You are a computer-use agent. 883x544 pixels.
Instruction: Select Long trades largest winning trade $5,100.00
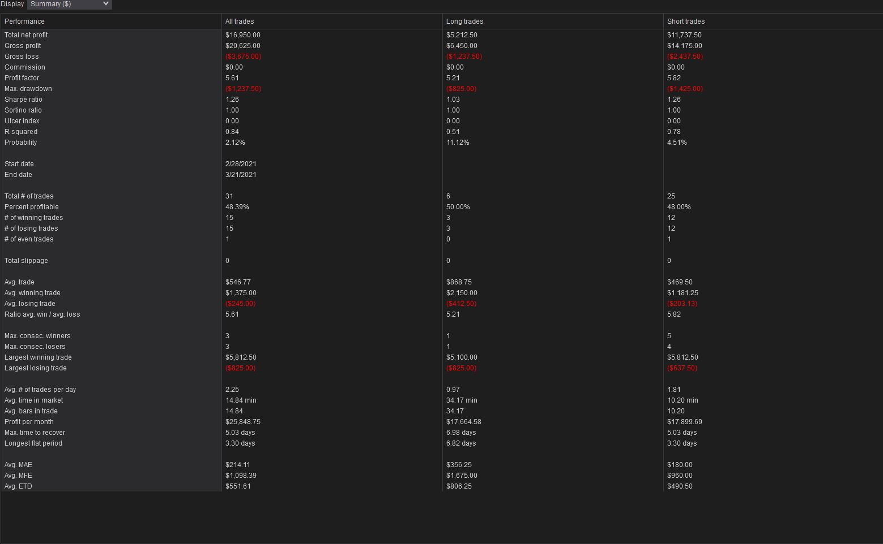(x=462, y=357)
